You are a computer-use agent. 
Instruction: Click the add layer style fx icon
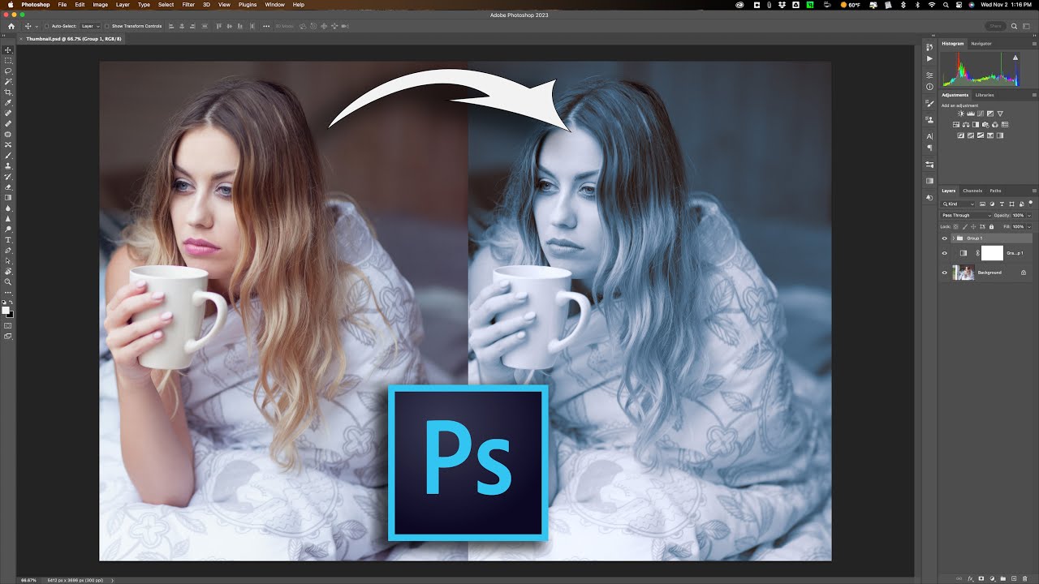[970, 578]
